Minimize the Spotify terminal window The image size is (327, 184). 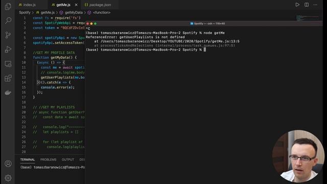coord(91,24)
